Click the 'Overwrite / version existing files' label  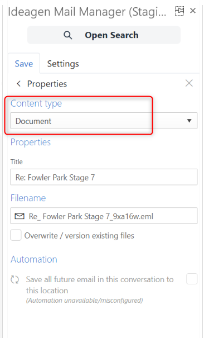[79, 236]
